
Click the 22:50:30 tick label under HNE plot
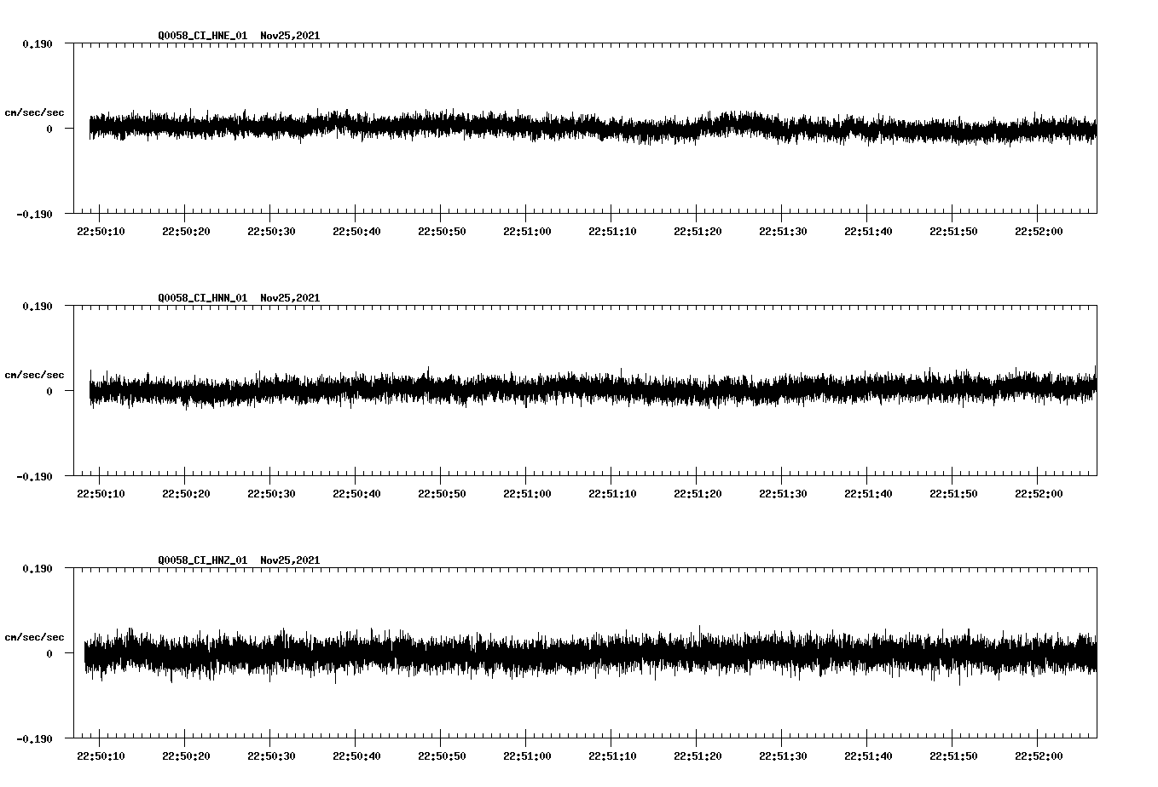click(270, 232)
